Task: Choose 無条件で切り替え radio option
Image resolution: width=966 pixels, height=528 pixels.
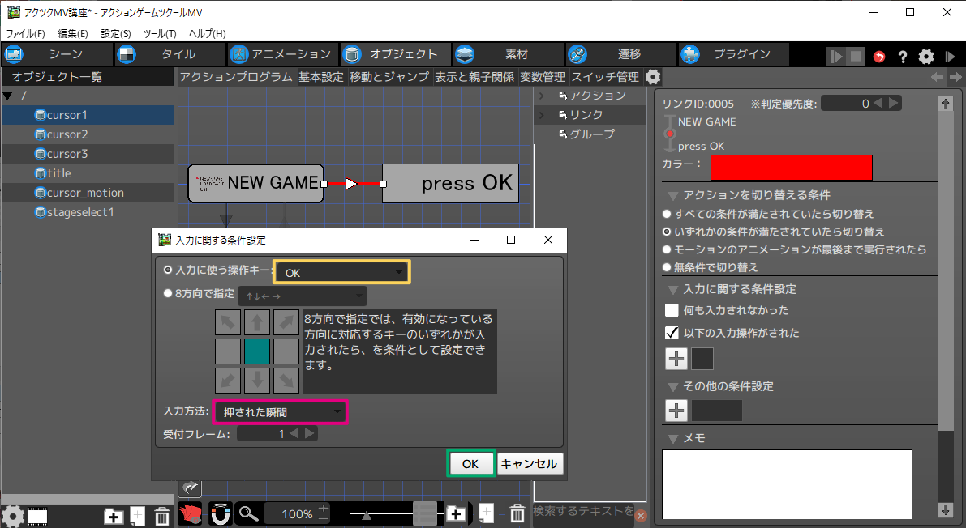Action: point(668,267)
